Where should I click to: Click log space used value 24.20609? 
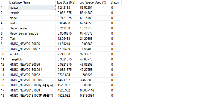click(86, 39)
